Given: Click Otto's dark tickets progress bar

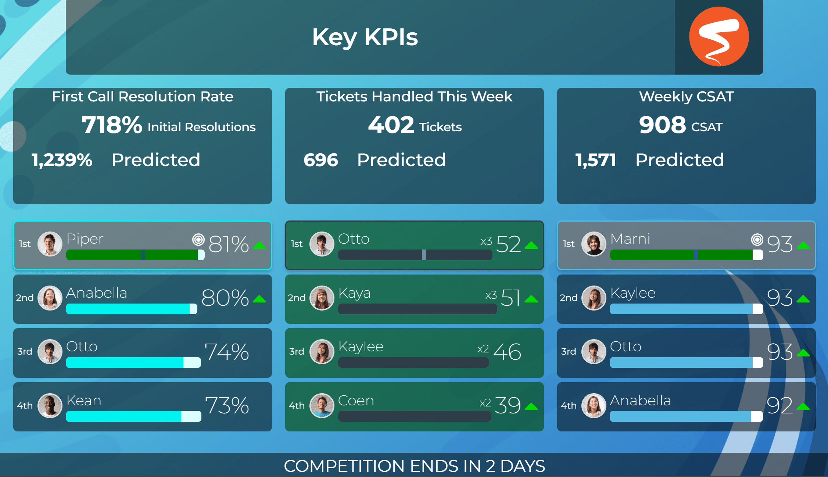Looking at the screenshot, I should (x=415, y=255).
